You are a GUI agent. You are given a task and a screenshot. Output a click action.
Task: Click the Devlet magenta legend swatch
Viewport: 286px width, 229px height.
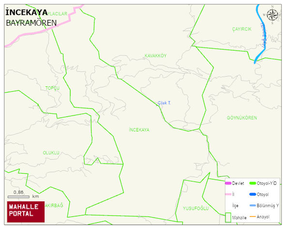228,183
